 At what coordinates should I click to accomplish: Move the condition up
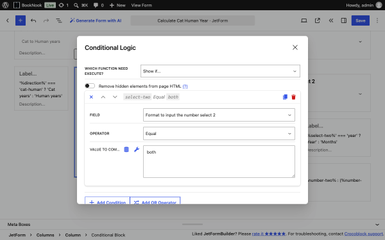(x=103, y=97)
